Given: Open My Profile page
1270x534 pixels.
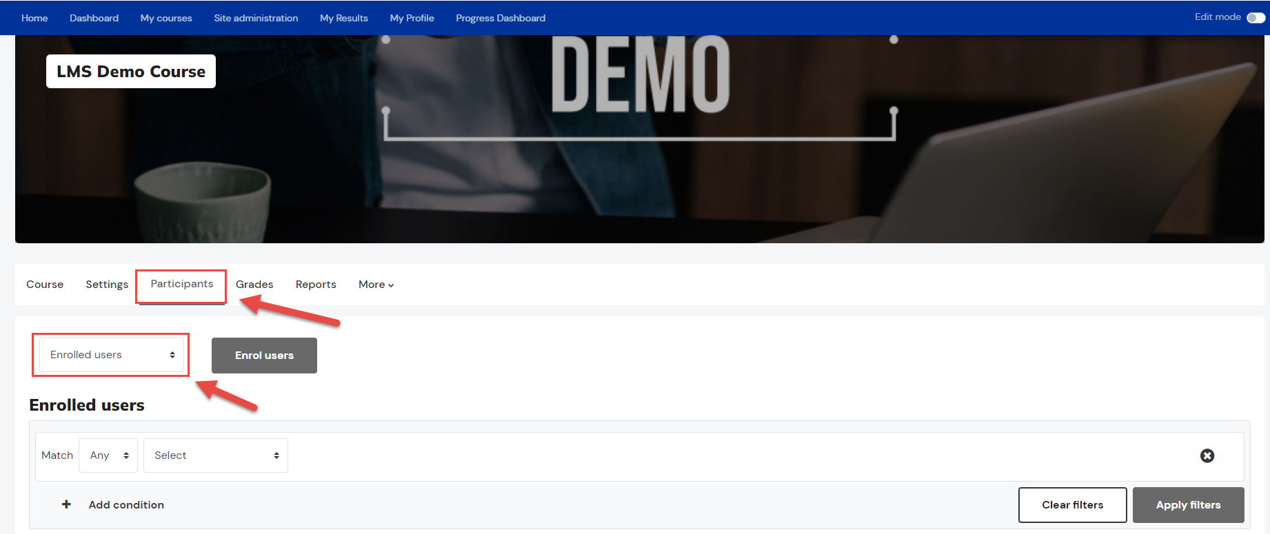Looking at the screenshot, I should pyautogui.click(x=412, y=18).
